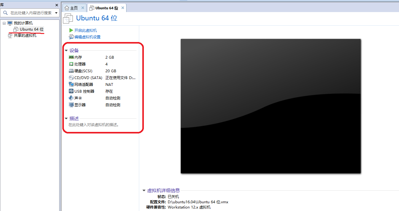Collapse the 描述 section

tap(66, 119)
